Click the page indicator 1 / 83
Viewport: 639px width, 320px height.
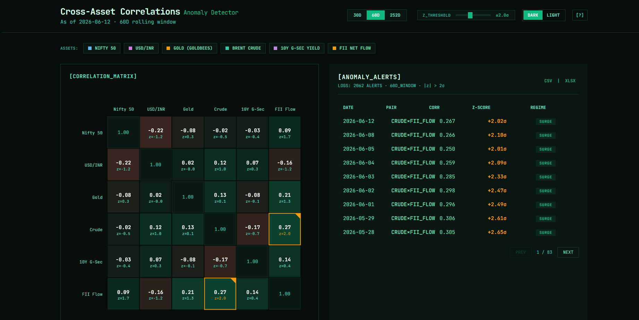tap(544, 252)
